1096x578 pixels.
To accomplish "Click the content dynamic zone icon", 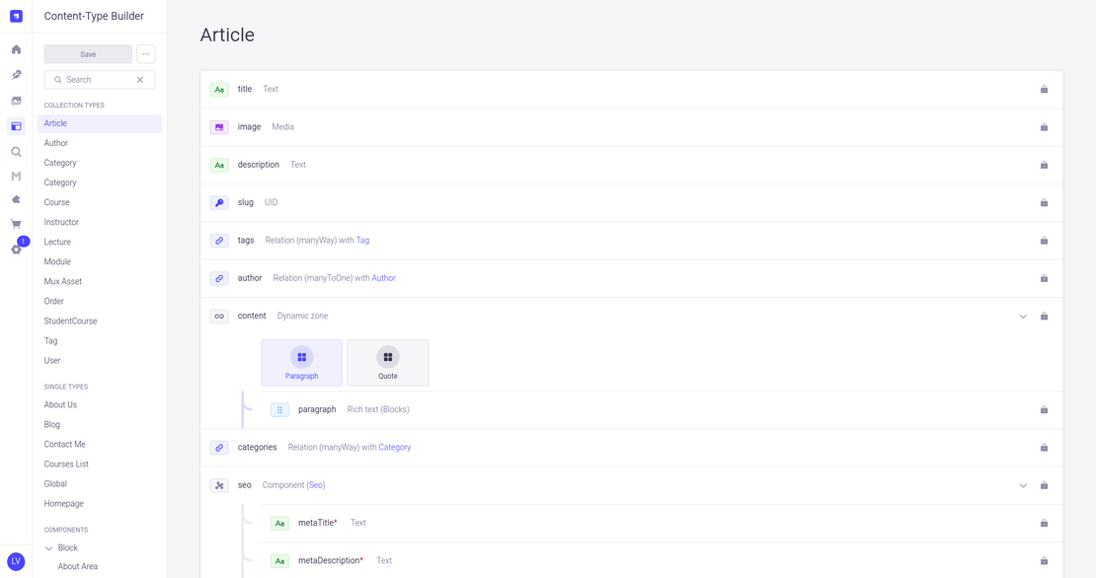I will pyautogui.click(x=219, y=317).
